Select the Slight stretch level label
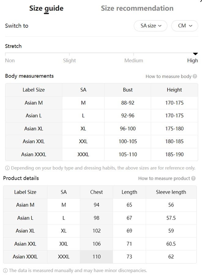This screenshot has width=202, height=276. [x=69, y=60]
